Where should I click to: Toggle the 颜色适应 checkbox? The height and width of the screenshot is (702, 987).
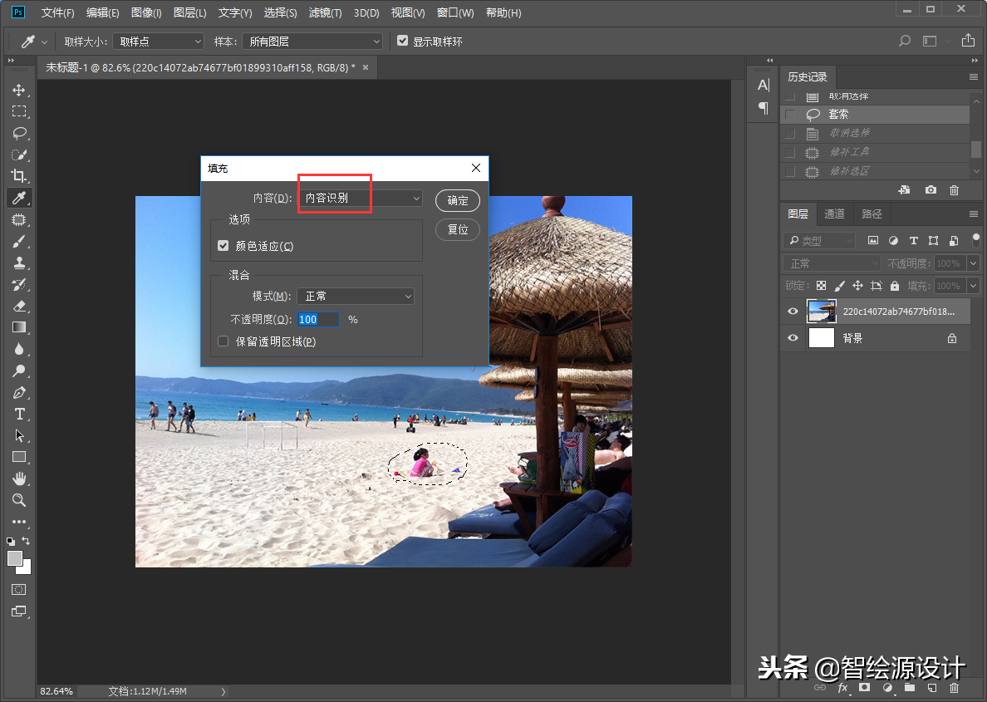(x=223, y=246)
